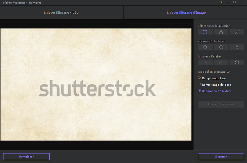This screenshot has height=163, width=247.
Task: Close the HitPaw Watermark Remover window
Action: 241,2
